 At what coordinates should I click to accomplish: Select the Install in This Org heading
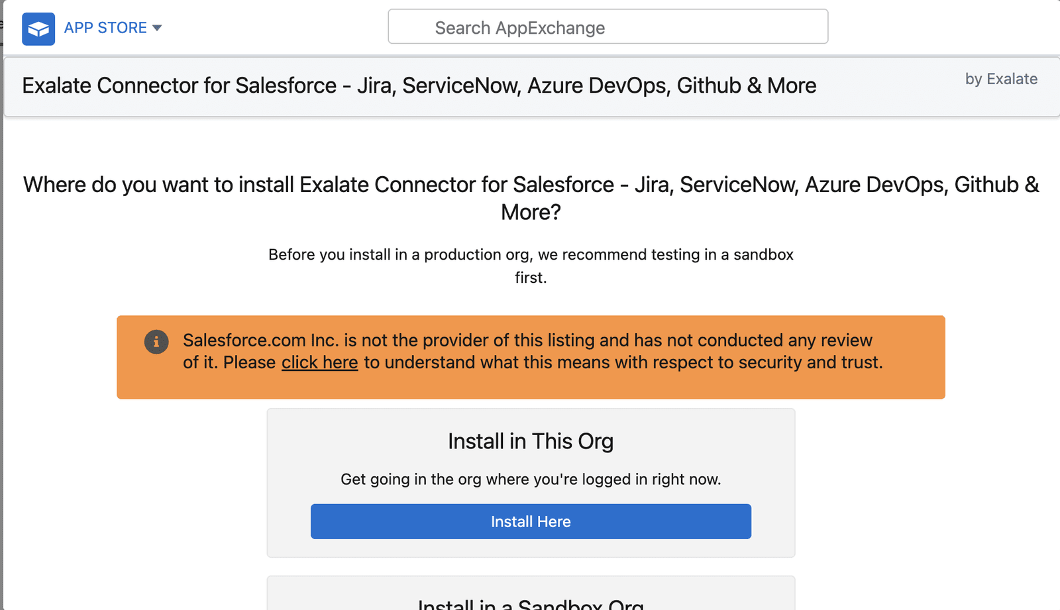(x=530, y=440)
